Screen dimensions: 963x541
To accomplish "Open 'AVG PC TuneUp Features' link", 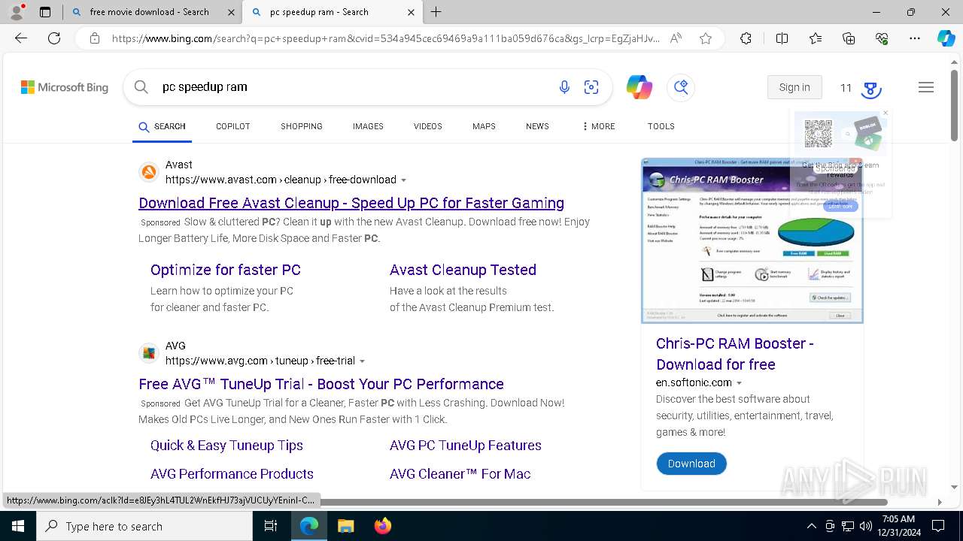I will click(466, 446).
